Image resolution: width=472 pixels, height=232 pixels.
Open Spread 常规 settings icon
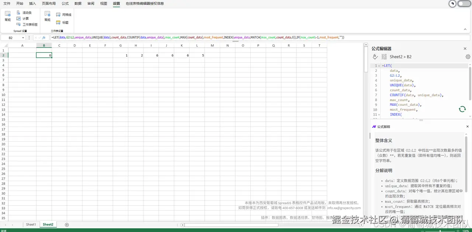click(7, 16)
